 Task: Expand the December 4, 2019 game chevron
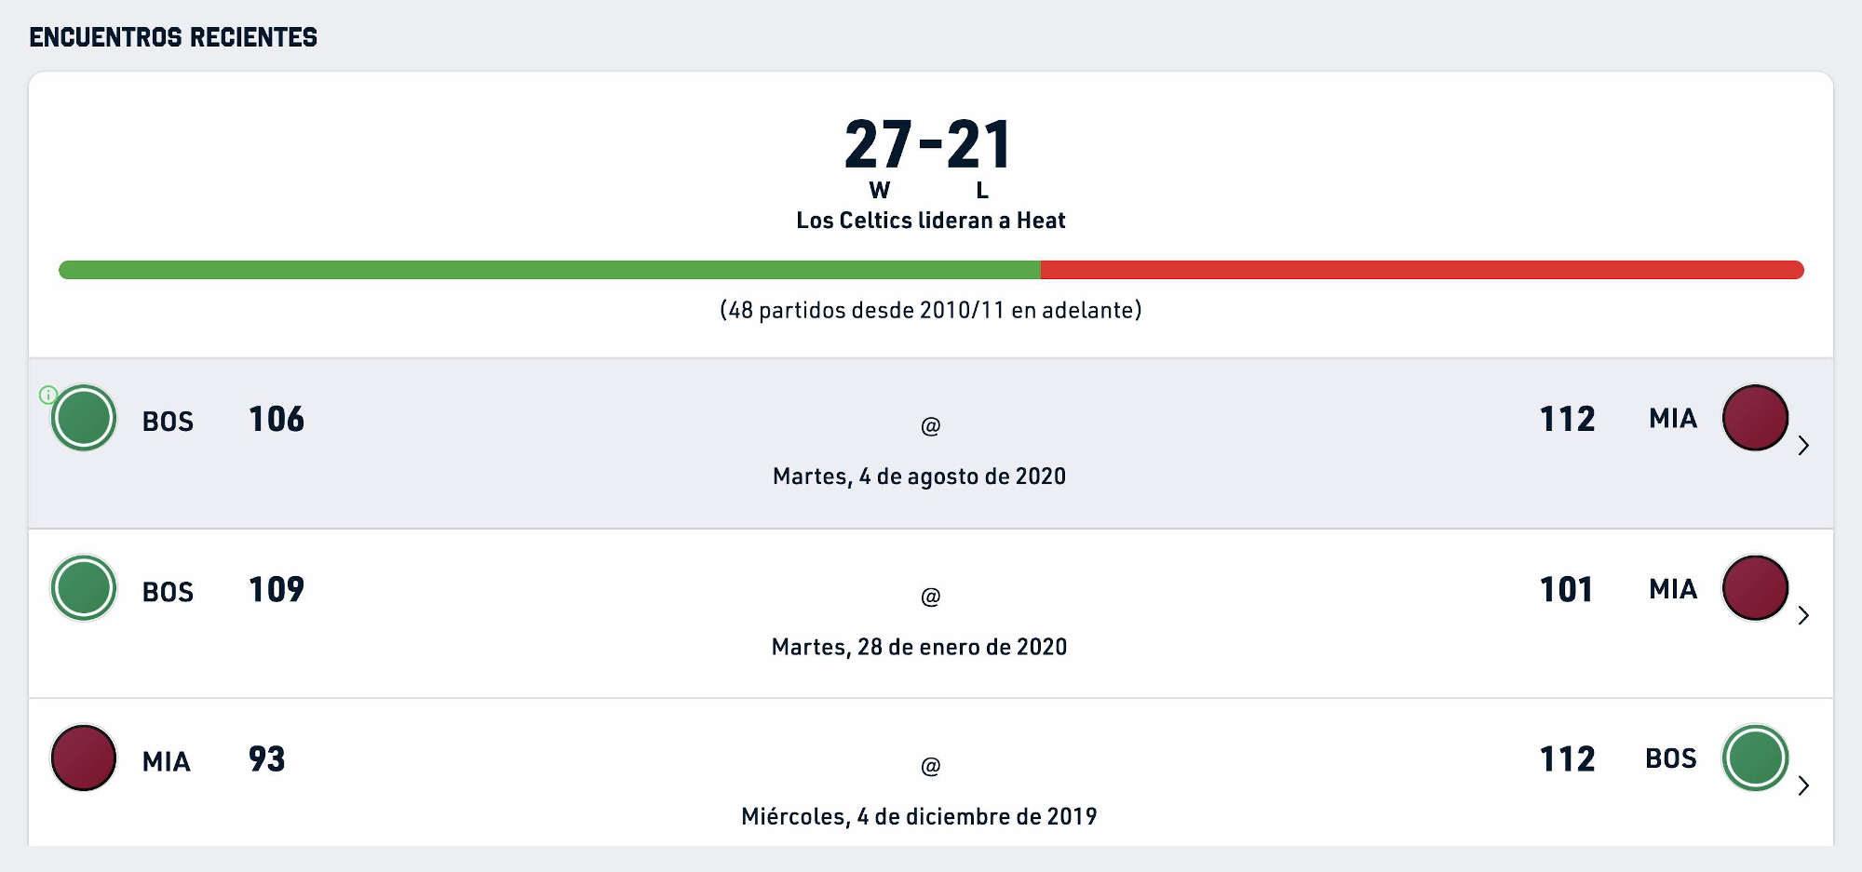pyautogui.click(x=1803, y=785)
